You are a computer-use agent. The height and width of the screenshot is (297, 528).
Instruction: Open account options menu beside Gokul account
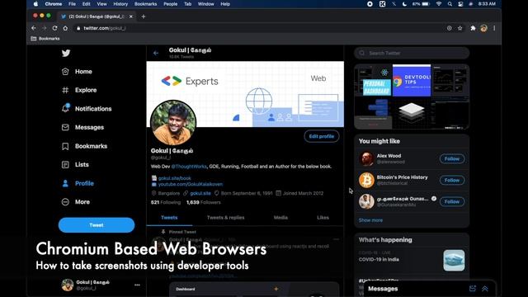137,285
